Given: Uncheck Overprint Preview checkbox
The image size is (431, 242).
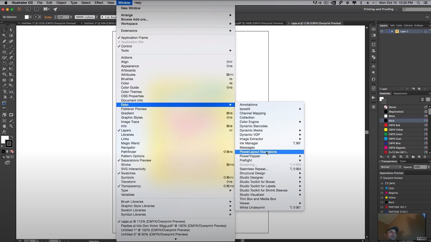Looking at the screenshot, I should point(381,178).
